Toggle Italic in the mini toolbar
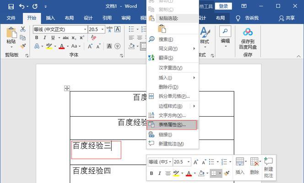This screenshot has width=304, height=183. (x=160, y=173)
